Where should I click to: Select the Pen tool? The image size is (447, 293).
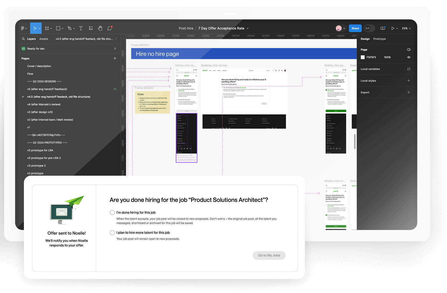(x=70, y=28)
